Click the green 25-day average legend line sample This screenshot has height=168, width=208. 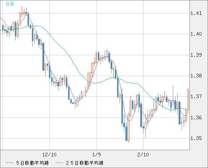click(59, 163)
